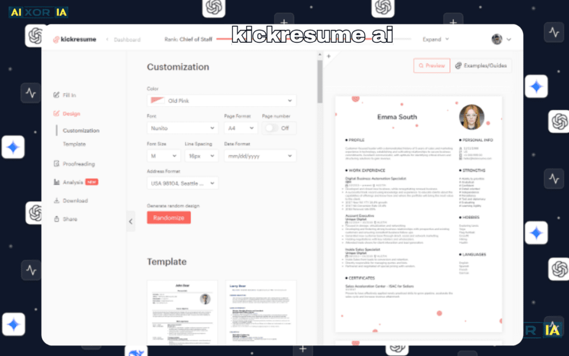Open the John Bear template thumbnail
The width and height of the screenshot is (569, 356).
click(x=182, y=311)
